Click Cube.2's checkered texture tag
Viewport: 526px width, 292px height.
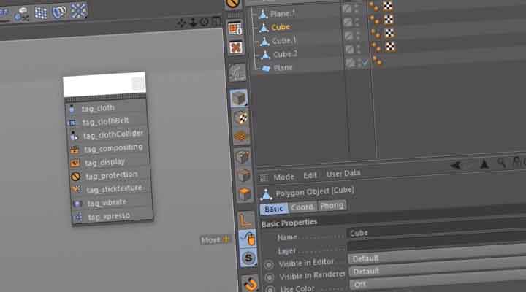pos(390,47)
